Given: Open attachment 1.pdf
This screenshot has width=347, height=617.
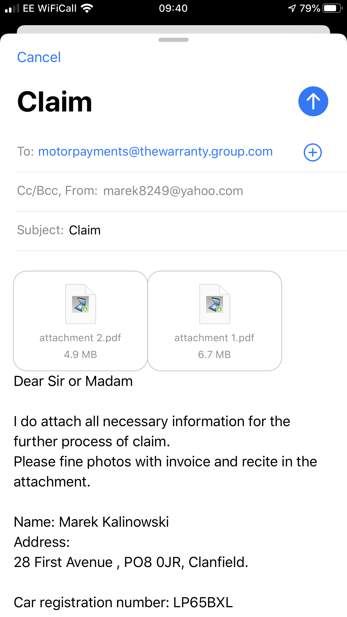Looking at the screenshot, I should click(x=214, y=321).
